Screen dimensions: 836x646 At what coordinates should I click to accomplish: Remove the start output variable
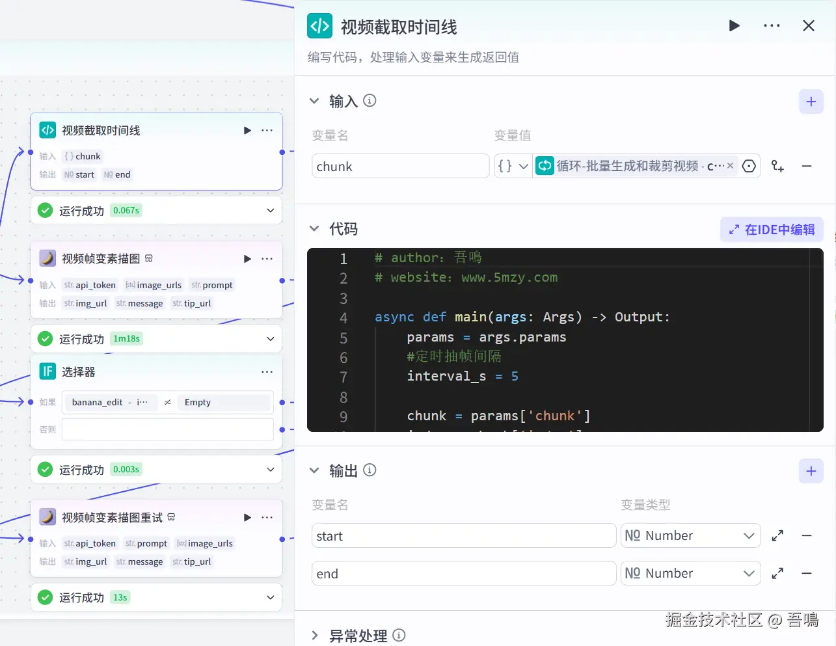coord(807,535)
